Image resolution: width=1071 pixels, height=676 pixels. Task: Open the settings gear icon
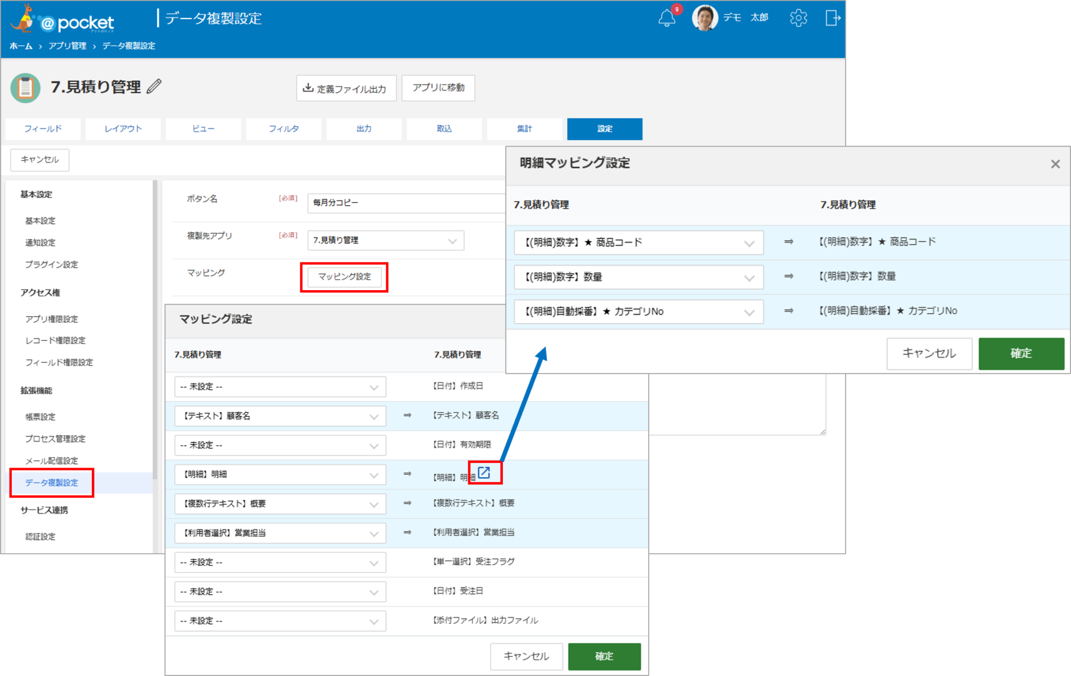(798, 18)
